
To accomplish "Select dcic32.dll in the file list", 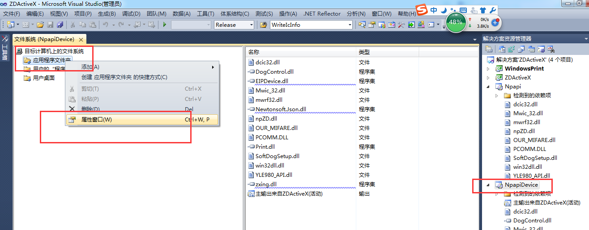I will point(267,62).
